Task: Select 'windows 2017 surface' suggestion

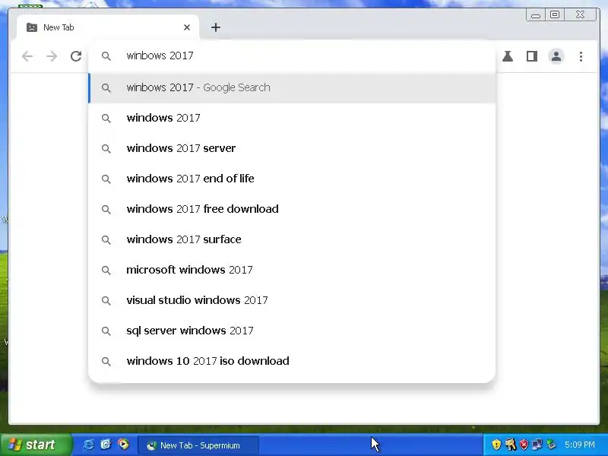Action: point(292,239)
